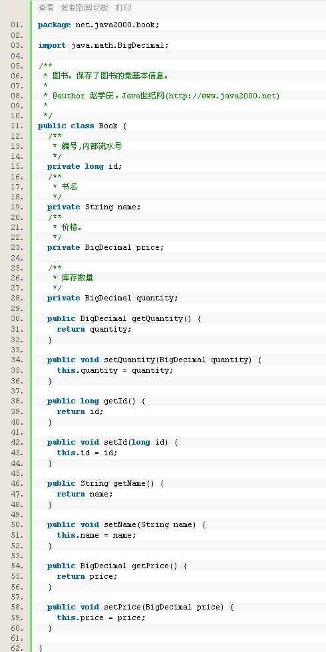The width and height of the screenshot is (326, 652).
Task: Click the public class Book declaration
Action: point(82,126)
